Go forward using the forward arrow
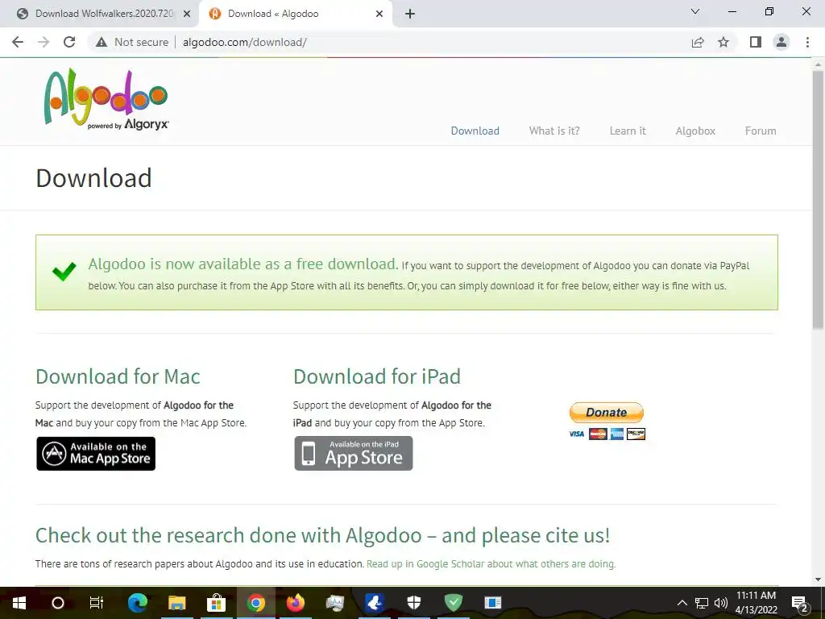This screenshot has width=825, height=619. [x=44, y=42]
